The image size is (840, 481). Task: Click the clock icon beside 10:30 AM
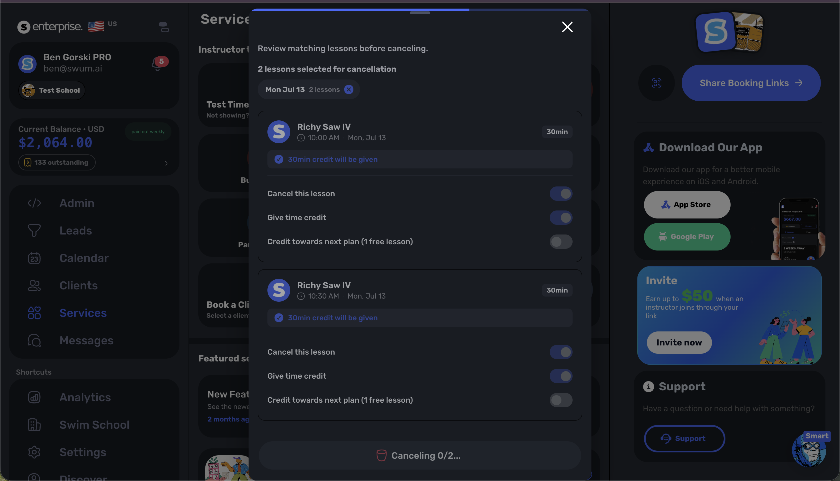(301, 296)
